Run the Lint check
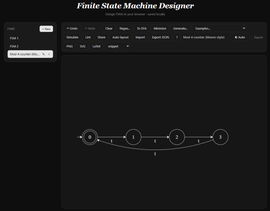270x211 pixels. coord(88,37)
